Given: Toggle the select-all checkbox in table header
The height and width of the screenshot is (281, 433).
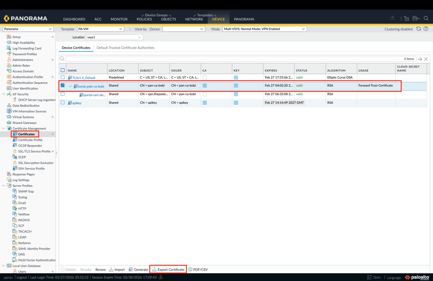Looking at the screenshot, I should tap(63, 70).
